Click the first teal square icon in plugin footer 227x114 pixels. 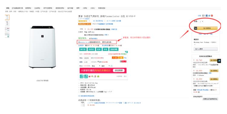[81, 76]
